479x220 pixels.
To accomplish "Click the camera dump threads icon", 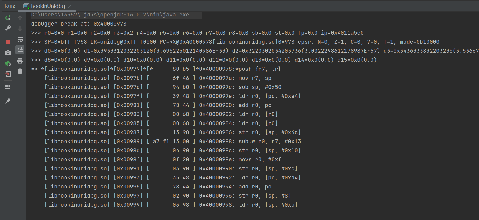I will [x=8, y=52].
